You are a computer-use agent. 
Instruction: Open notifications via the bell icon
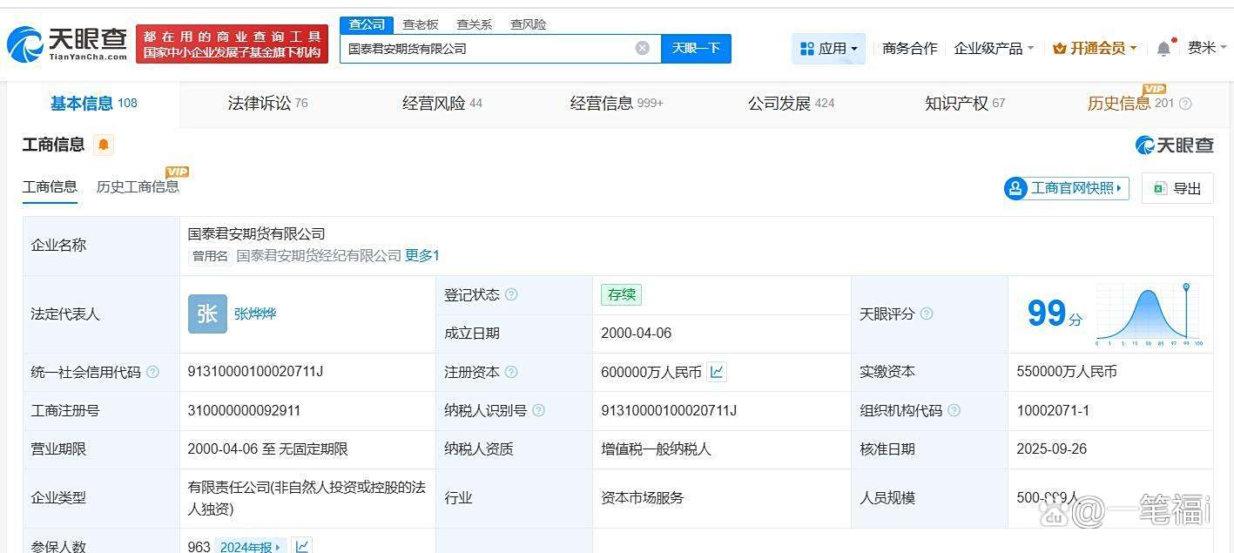point(1163,49)
